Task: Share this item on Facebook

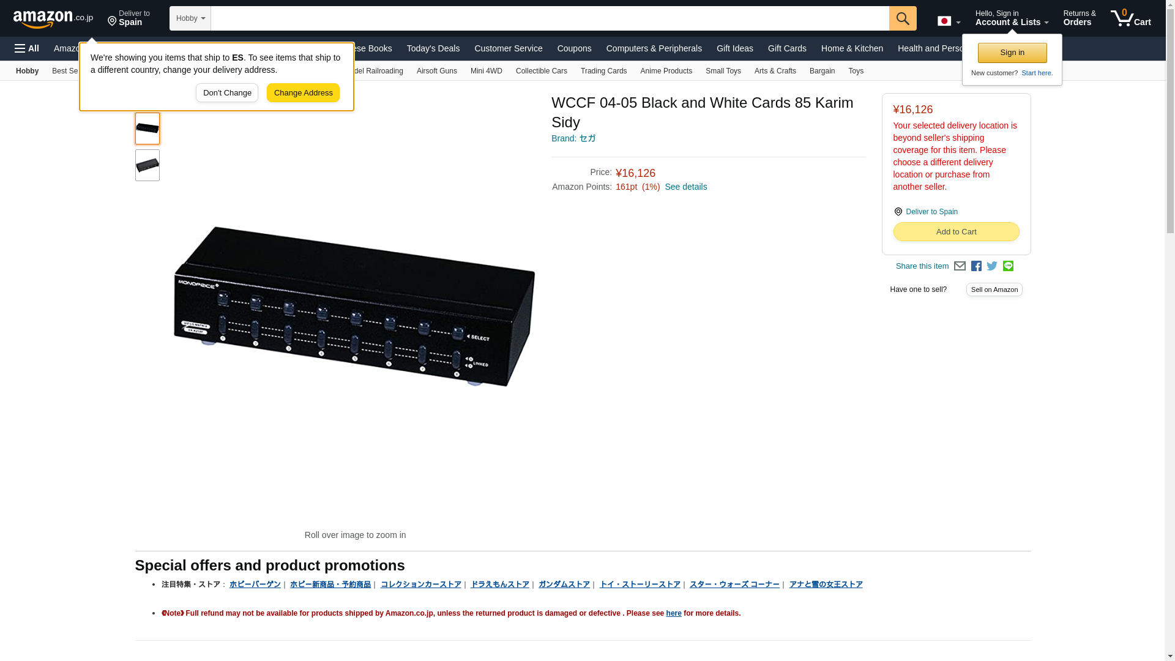Action: pos(976,266)
